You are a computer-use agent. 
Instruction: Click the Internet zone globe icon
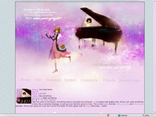point(119,115)
